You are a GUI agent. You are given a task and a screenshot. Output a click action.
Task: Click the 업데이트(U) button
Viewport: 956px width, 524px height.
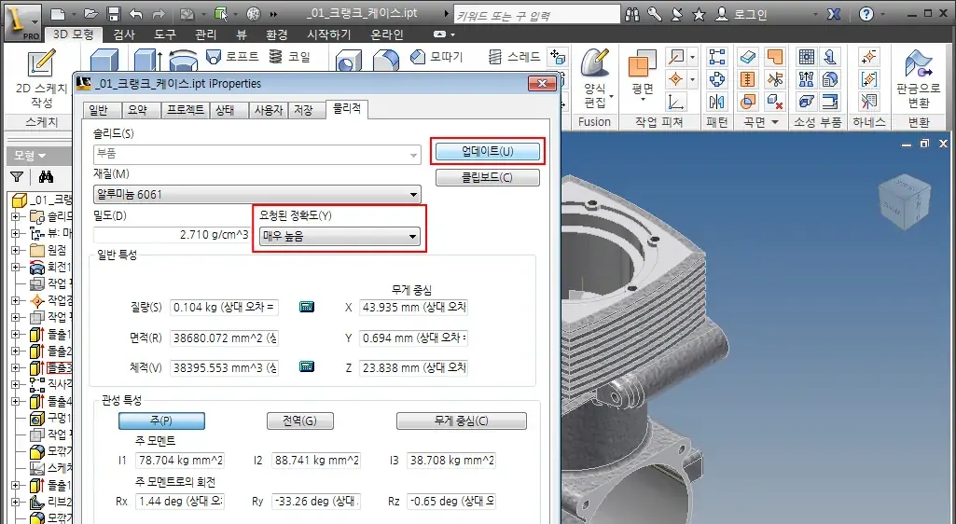click(x=488, y=151)
